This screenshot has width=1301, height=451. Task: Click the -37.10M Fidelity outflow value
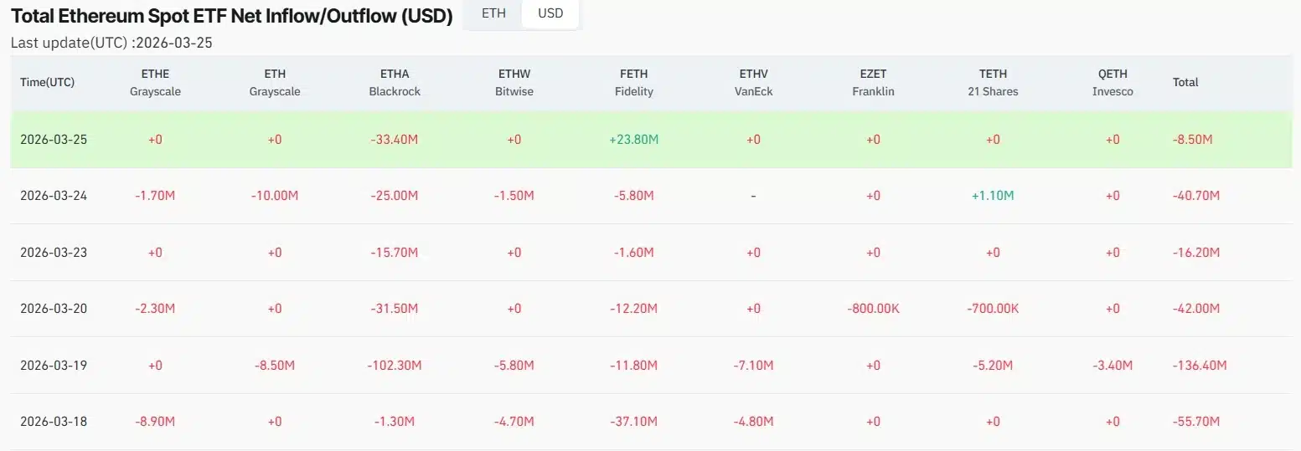pos(633,421)
